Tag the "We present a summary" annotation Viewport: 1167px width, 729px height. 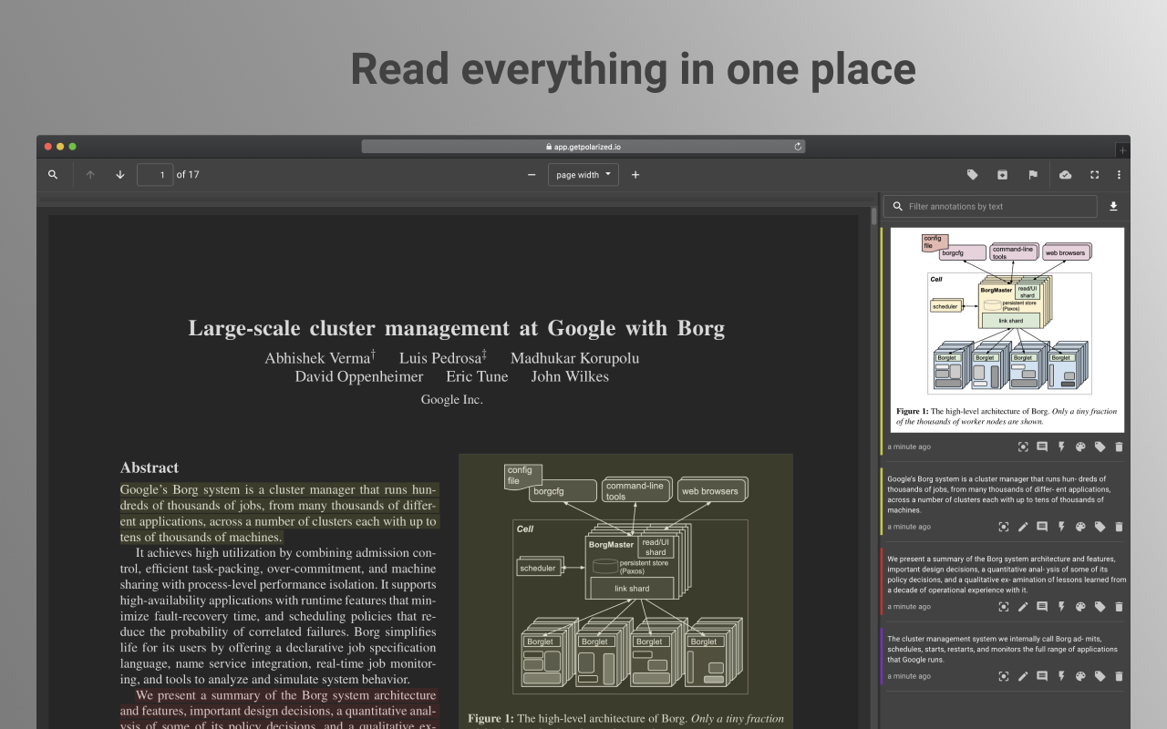[x=1100, y=607]
